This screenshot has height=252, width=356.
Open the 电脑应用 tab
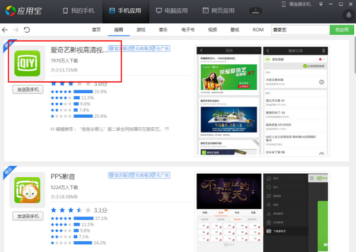coord(172,11)
